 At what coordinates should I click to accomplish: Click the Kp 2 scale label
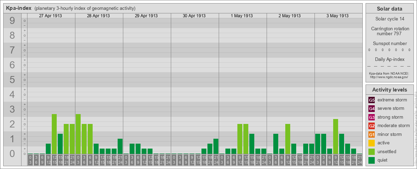(12, 124)
